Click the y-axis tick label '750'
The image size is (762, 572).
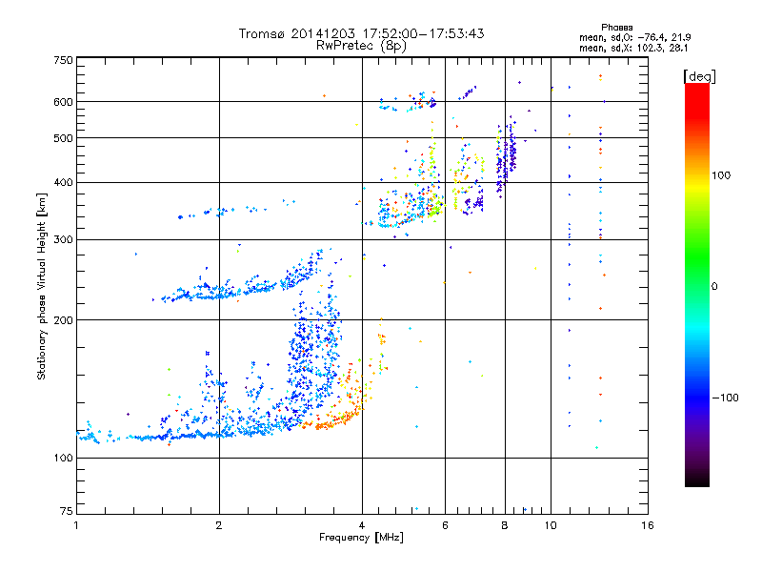pyautogui.click(x=63, y=60)
